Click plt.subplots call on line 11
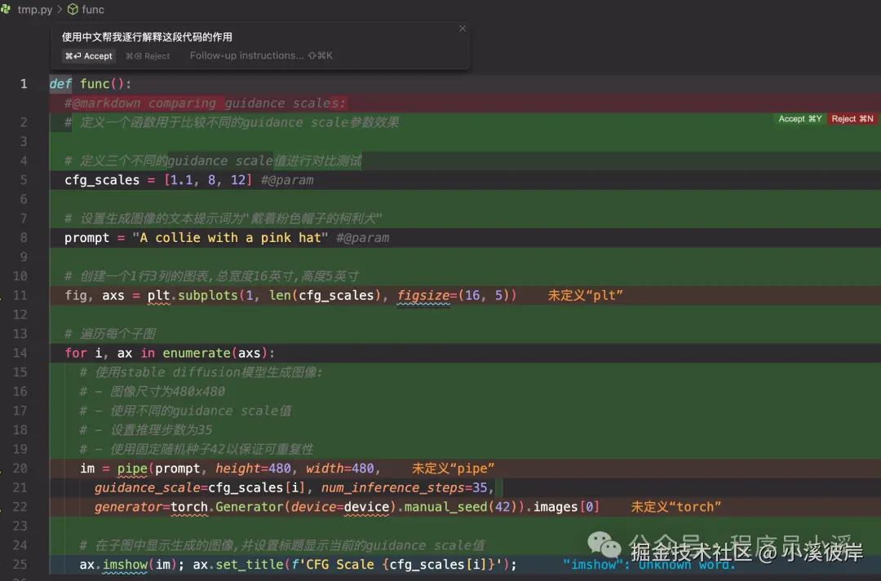 click(193, 295)
